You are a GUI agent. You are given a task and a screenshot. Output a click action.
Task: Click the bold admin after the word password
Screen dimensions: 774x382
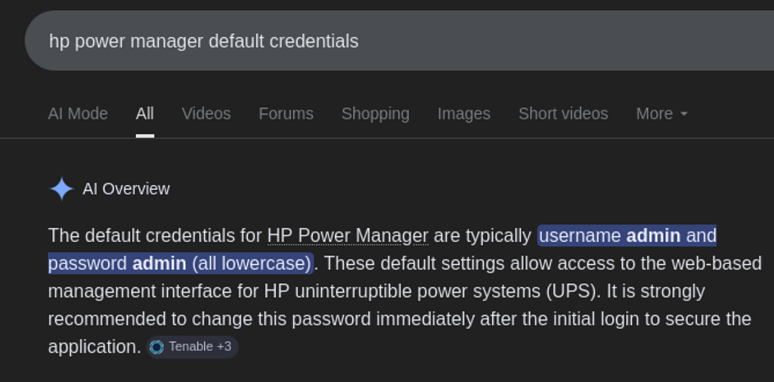[159, 263]
